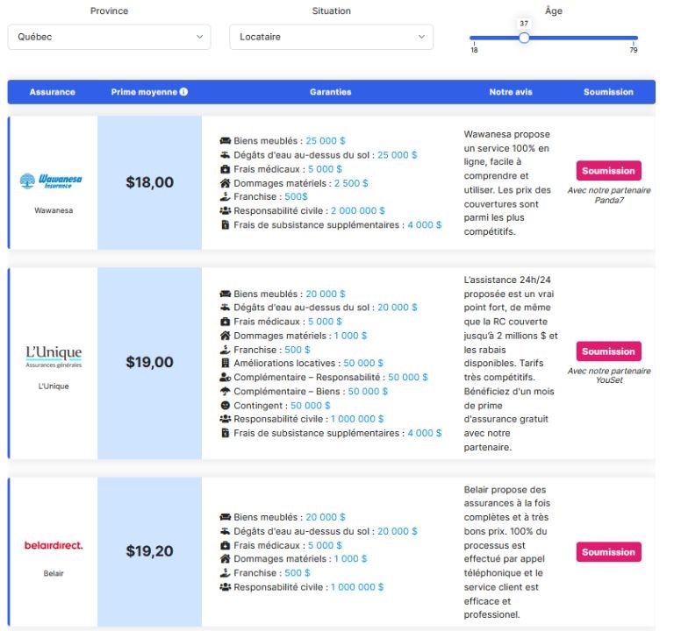This screenshot has width=674, height=631.
Task: Click the Wawanesa price $18,00
Action: (x=149, y=182)
